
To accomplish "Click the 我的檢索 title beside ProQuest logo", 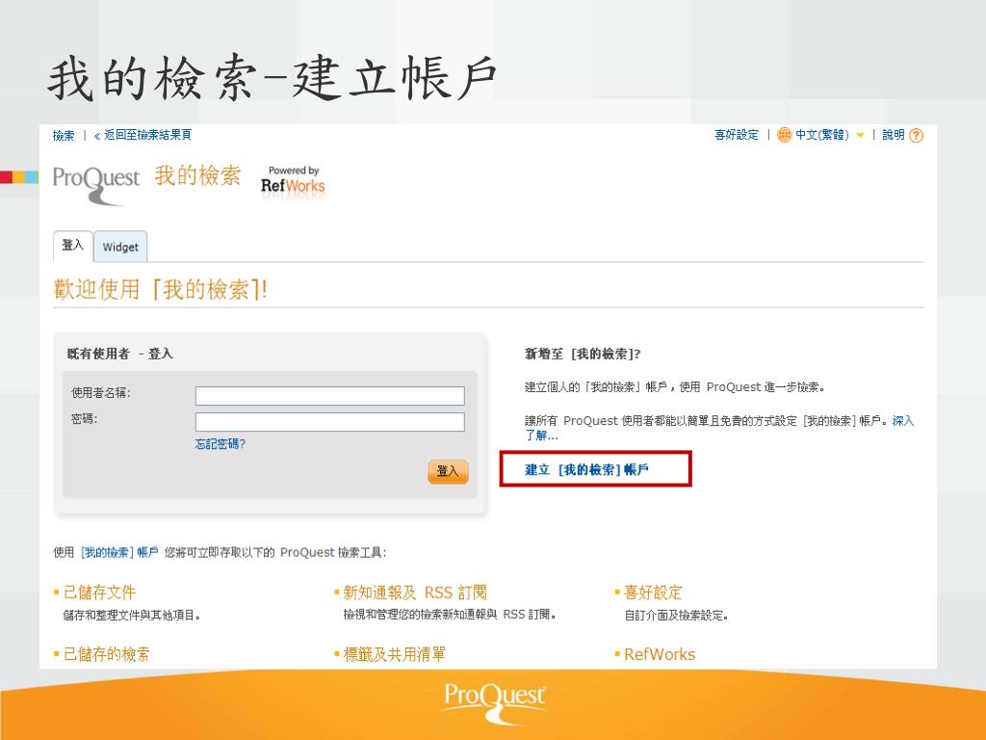I will tap(197, 175).
